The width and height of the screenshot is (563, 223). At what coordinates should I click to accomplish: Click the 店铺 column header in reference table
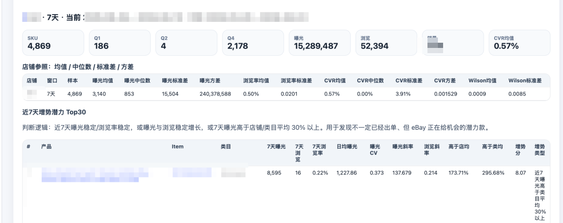coord(32,81)
